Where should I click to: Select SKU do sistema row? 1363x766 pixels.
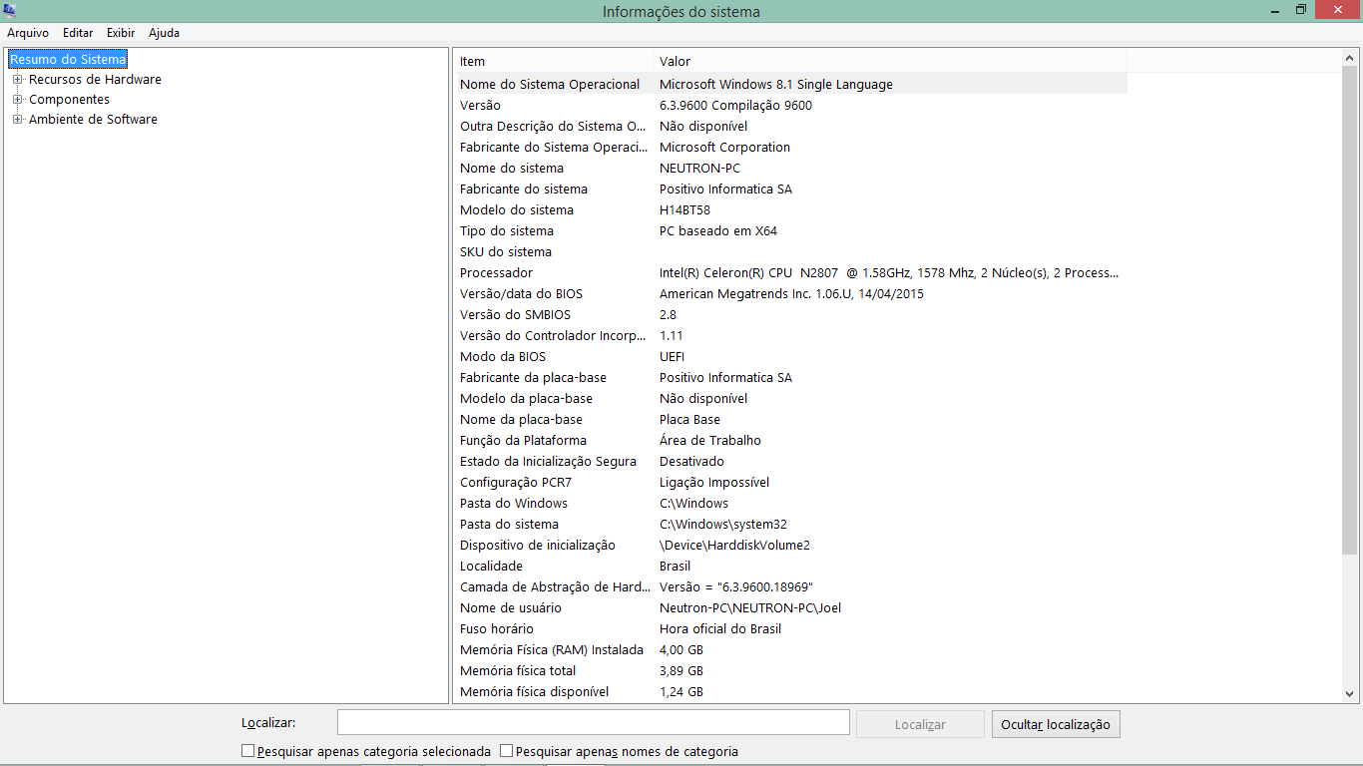point(791,252)
